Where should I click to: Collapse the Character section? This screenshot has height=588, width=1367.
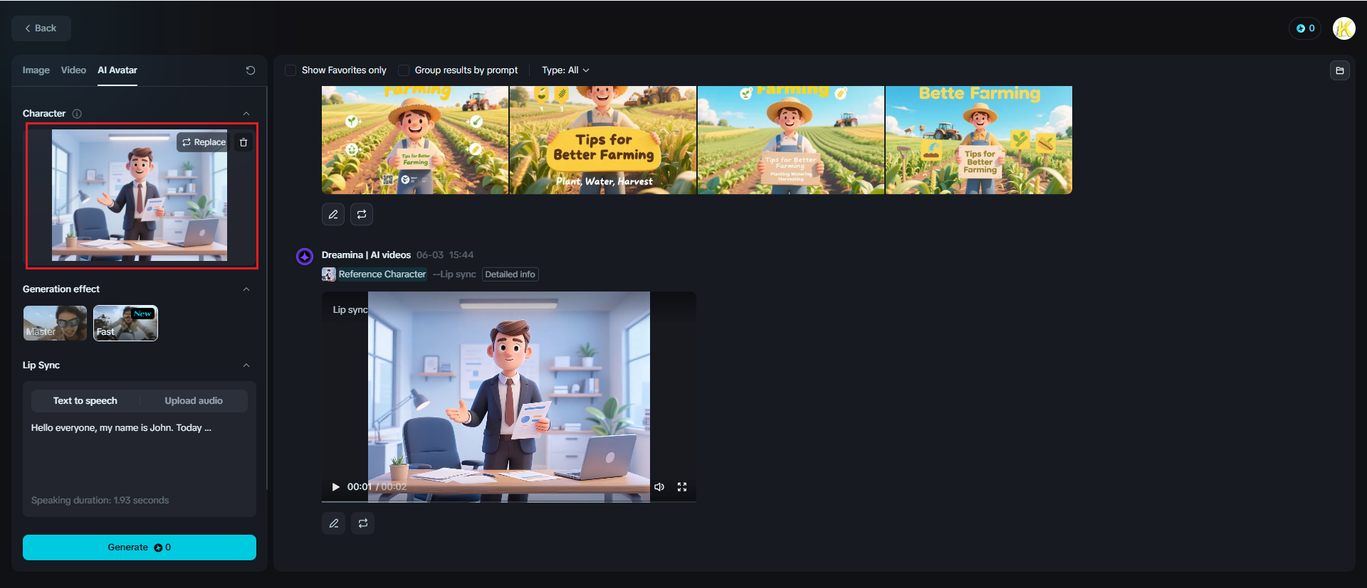point(246,114)
